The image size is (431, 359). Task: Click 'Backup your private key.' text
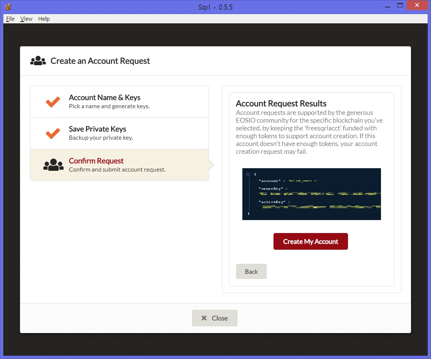click(x=101, y=138)
